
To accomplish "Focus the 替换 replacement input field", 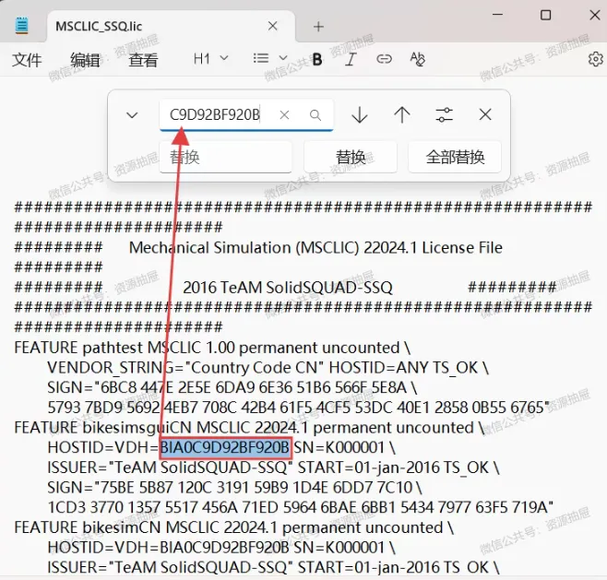I will (x=225, y=157).
